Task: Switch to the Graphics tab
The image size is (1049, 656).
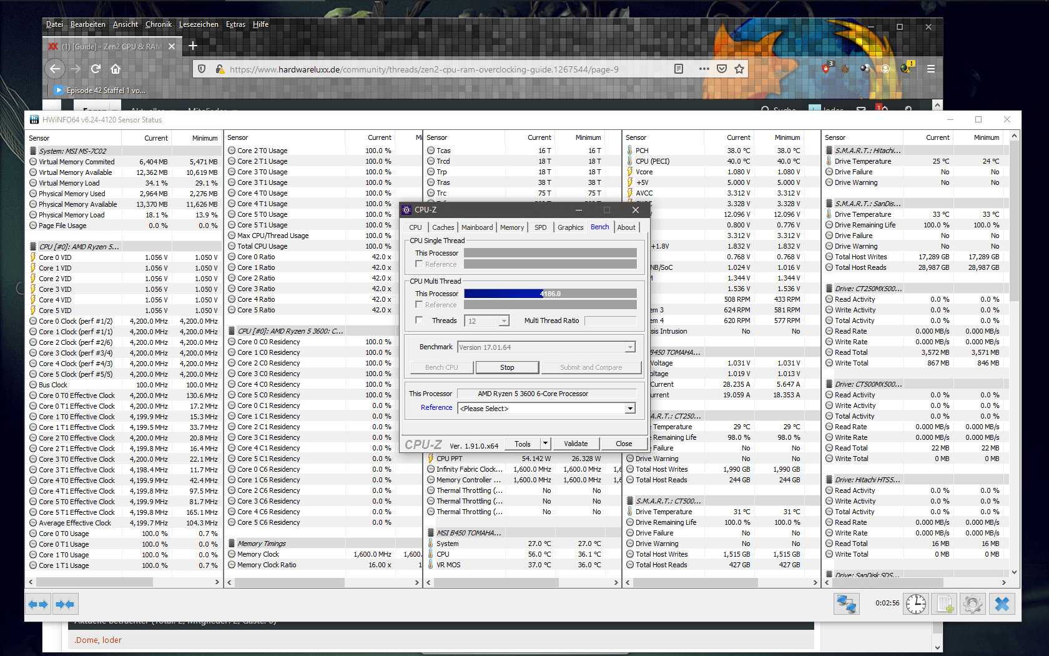Action: coord(570,227)
